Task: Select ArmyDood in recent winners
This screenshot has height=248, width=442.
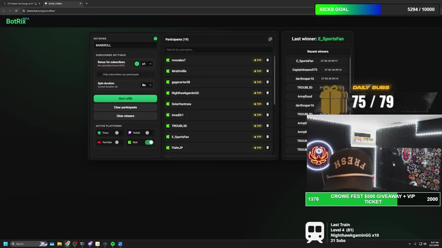Action: (x=305, y=96)
